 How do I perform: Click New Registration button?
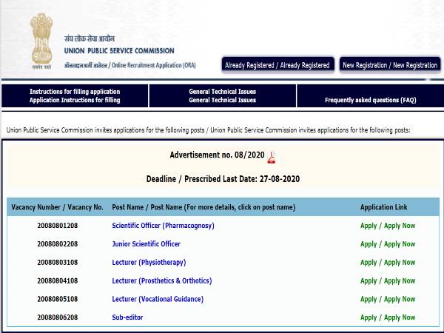pyautogui.click(x=390, y=65)
